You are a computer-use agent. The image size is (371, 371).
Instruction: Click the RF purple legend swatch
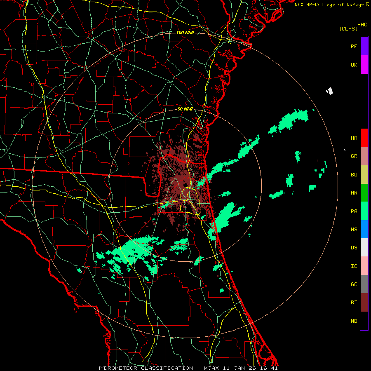coord(364,46)
